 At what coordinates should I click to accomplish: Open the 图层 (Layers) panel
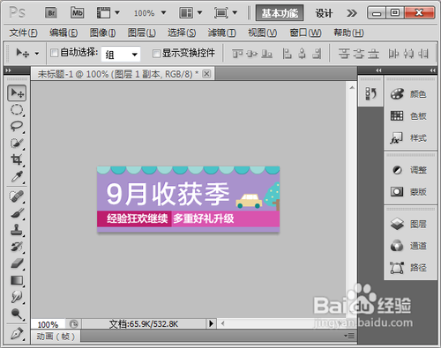(409, 224)
